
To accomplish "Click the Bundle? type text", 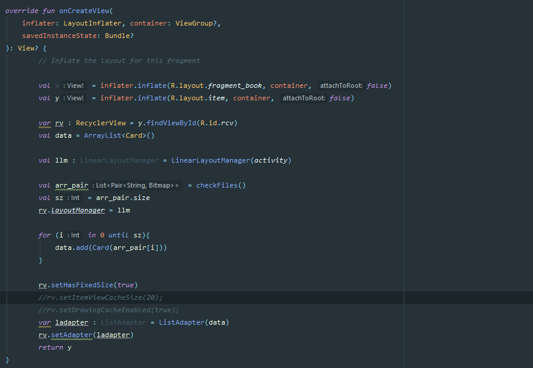I will (x=119, y=36).
